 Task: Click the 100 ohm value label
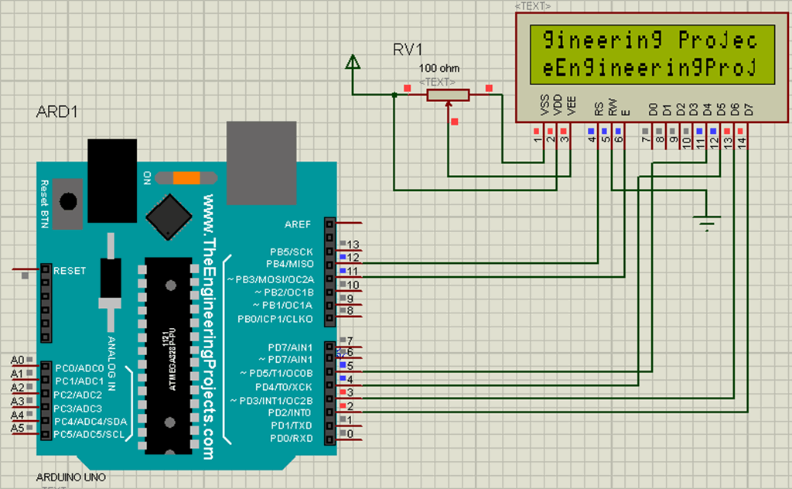(x=438, y=69)
